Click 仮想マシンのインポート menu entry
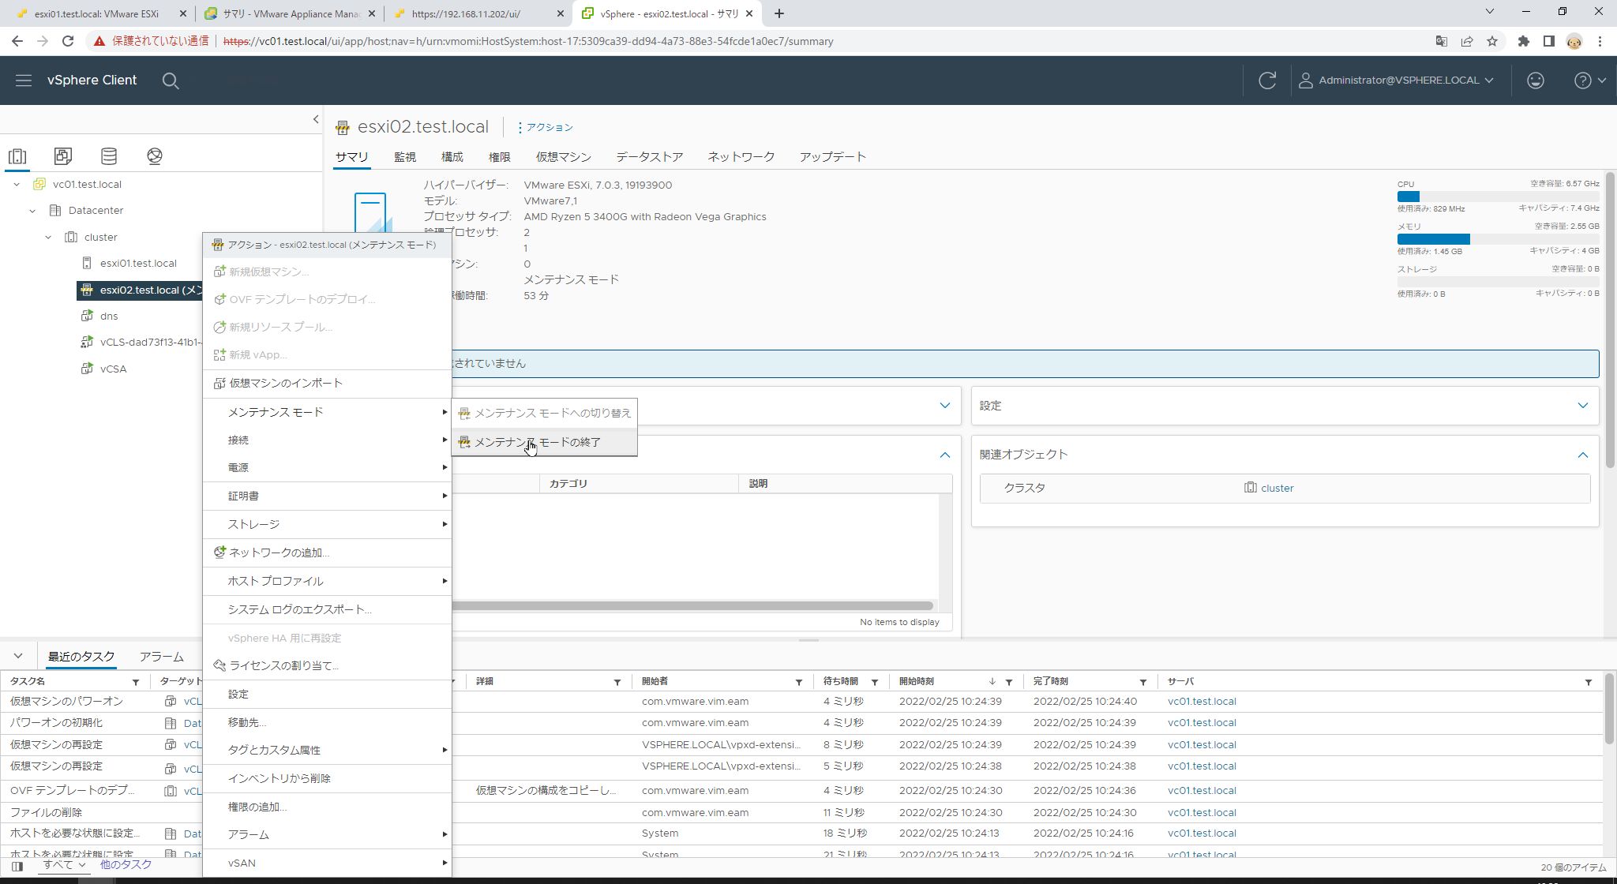1617x884 pixels. coord(327,383)
